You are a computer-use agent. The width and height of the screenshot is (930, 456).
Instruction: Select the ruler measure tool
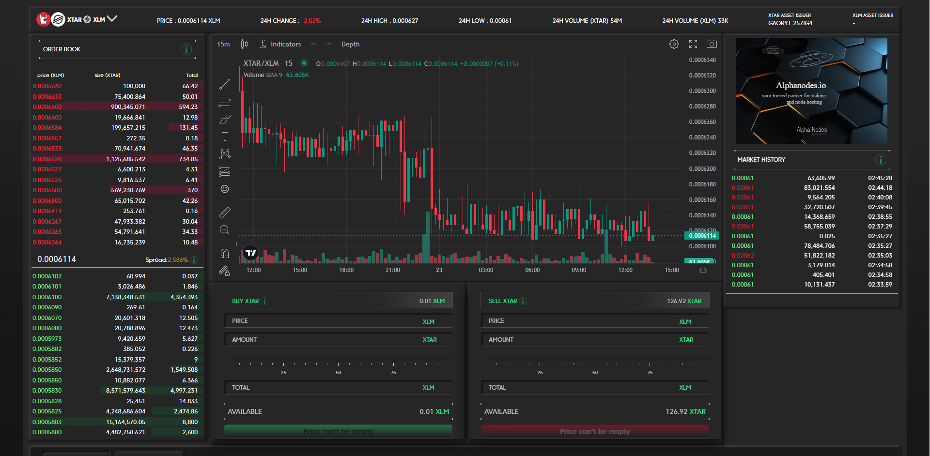(225, 212)
